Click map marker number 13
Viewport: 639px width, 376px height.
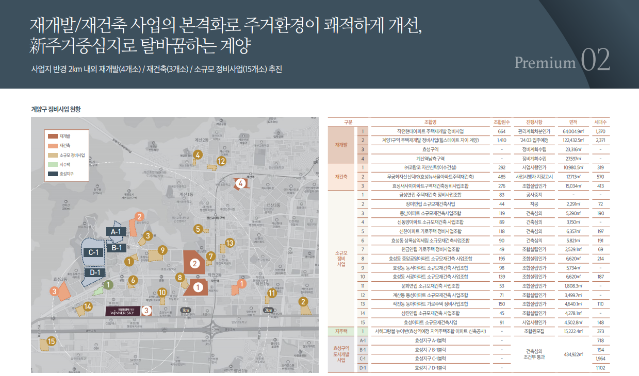[230, 243]
